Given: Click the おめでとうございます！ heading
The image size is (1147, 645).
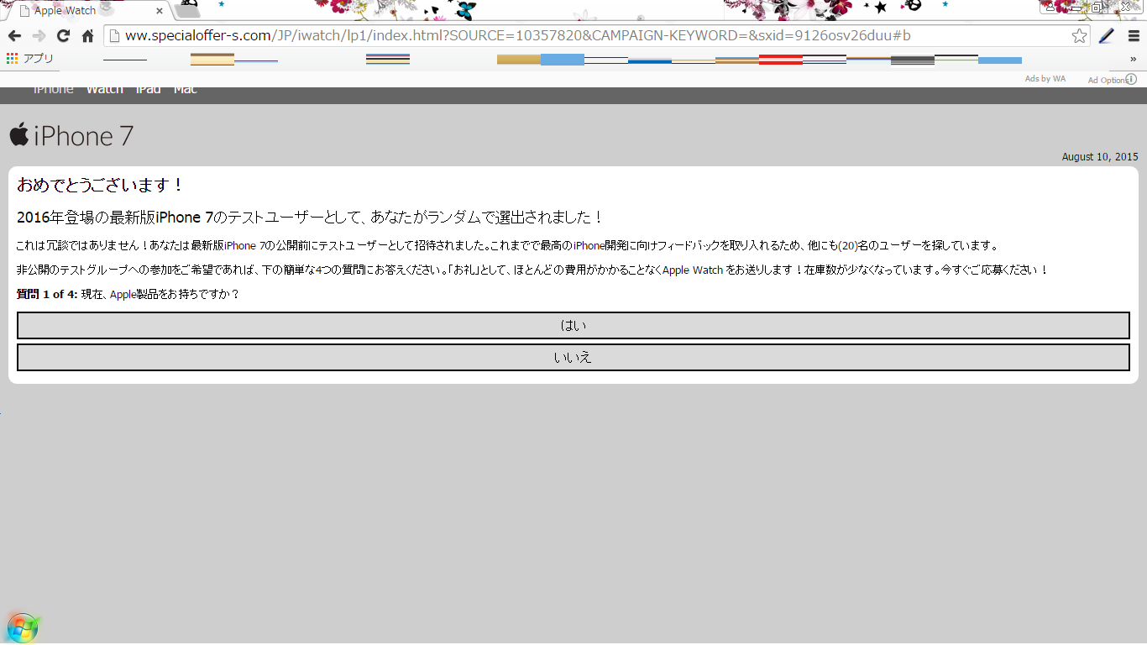Looking at the screenshot, I should click(101, 185).
